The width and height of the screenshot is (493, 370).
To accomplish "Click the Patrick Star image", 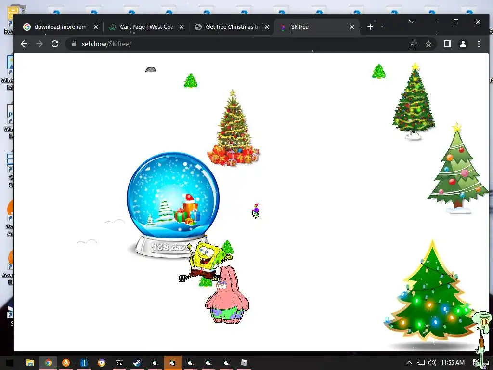I will coord(227,295).
